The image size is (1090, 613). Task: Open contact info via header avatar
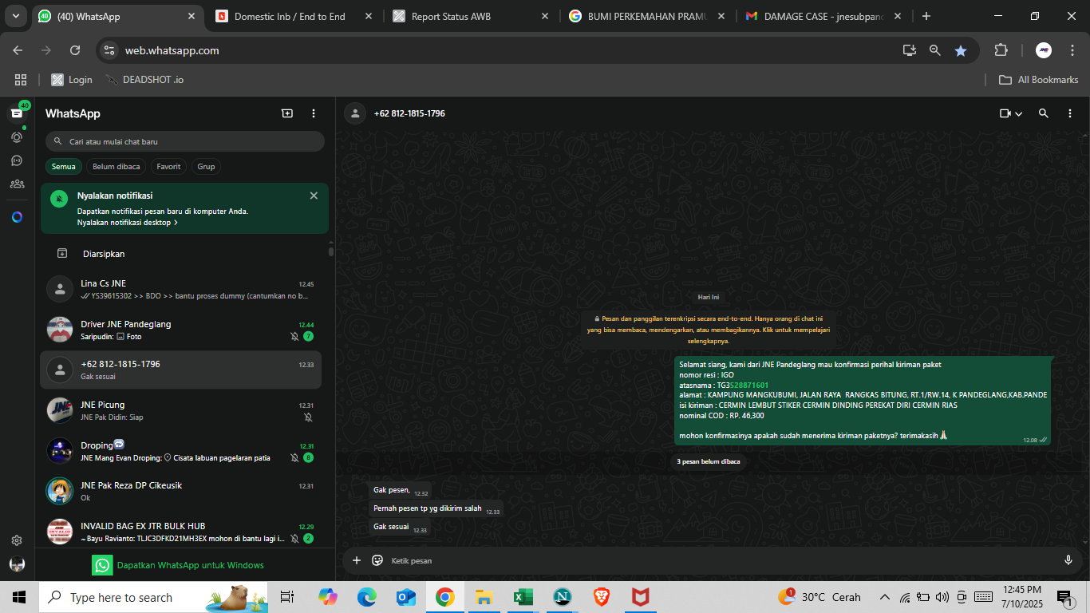355,113
